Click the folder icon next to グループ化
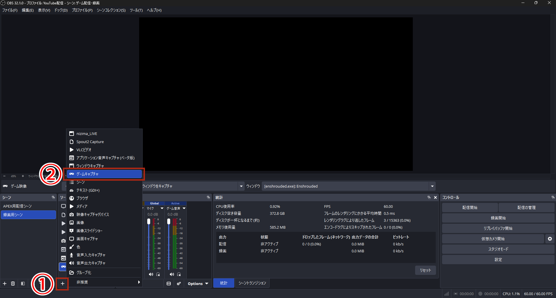556x298 pixels. pos(72,273)
